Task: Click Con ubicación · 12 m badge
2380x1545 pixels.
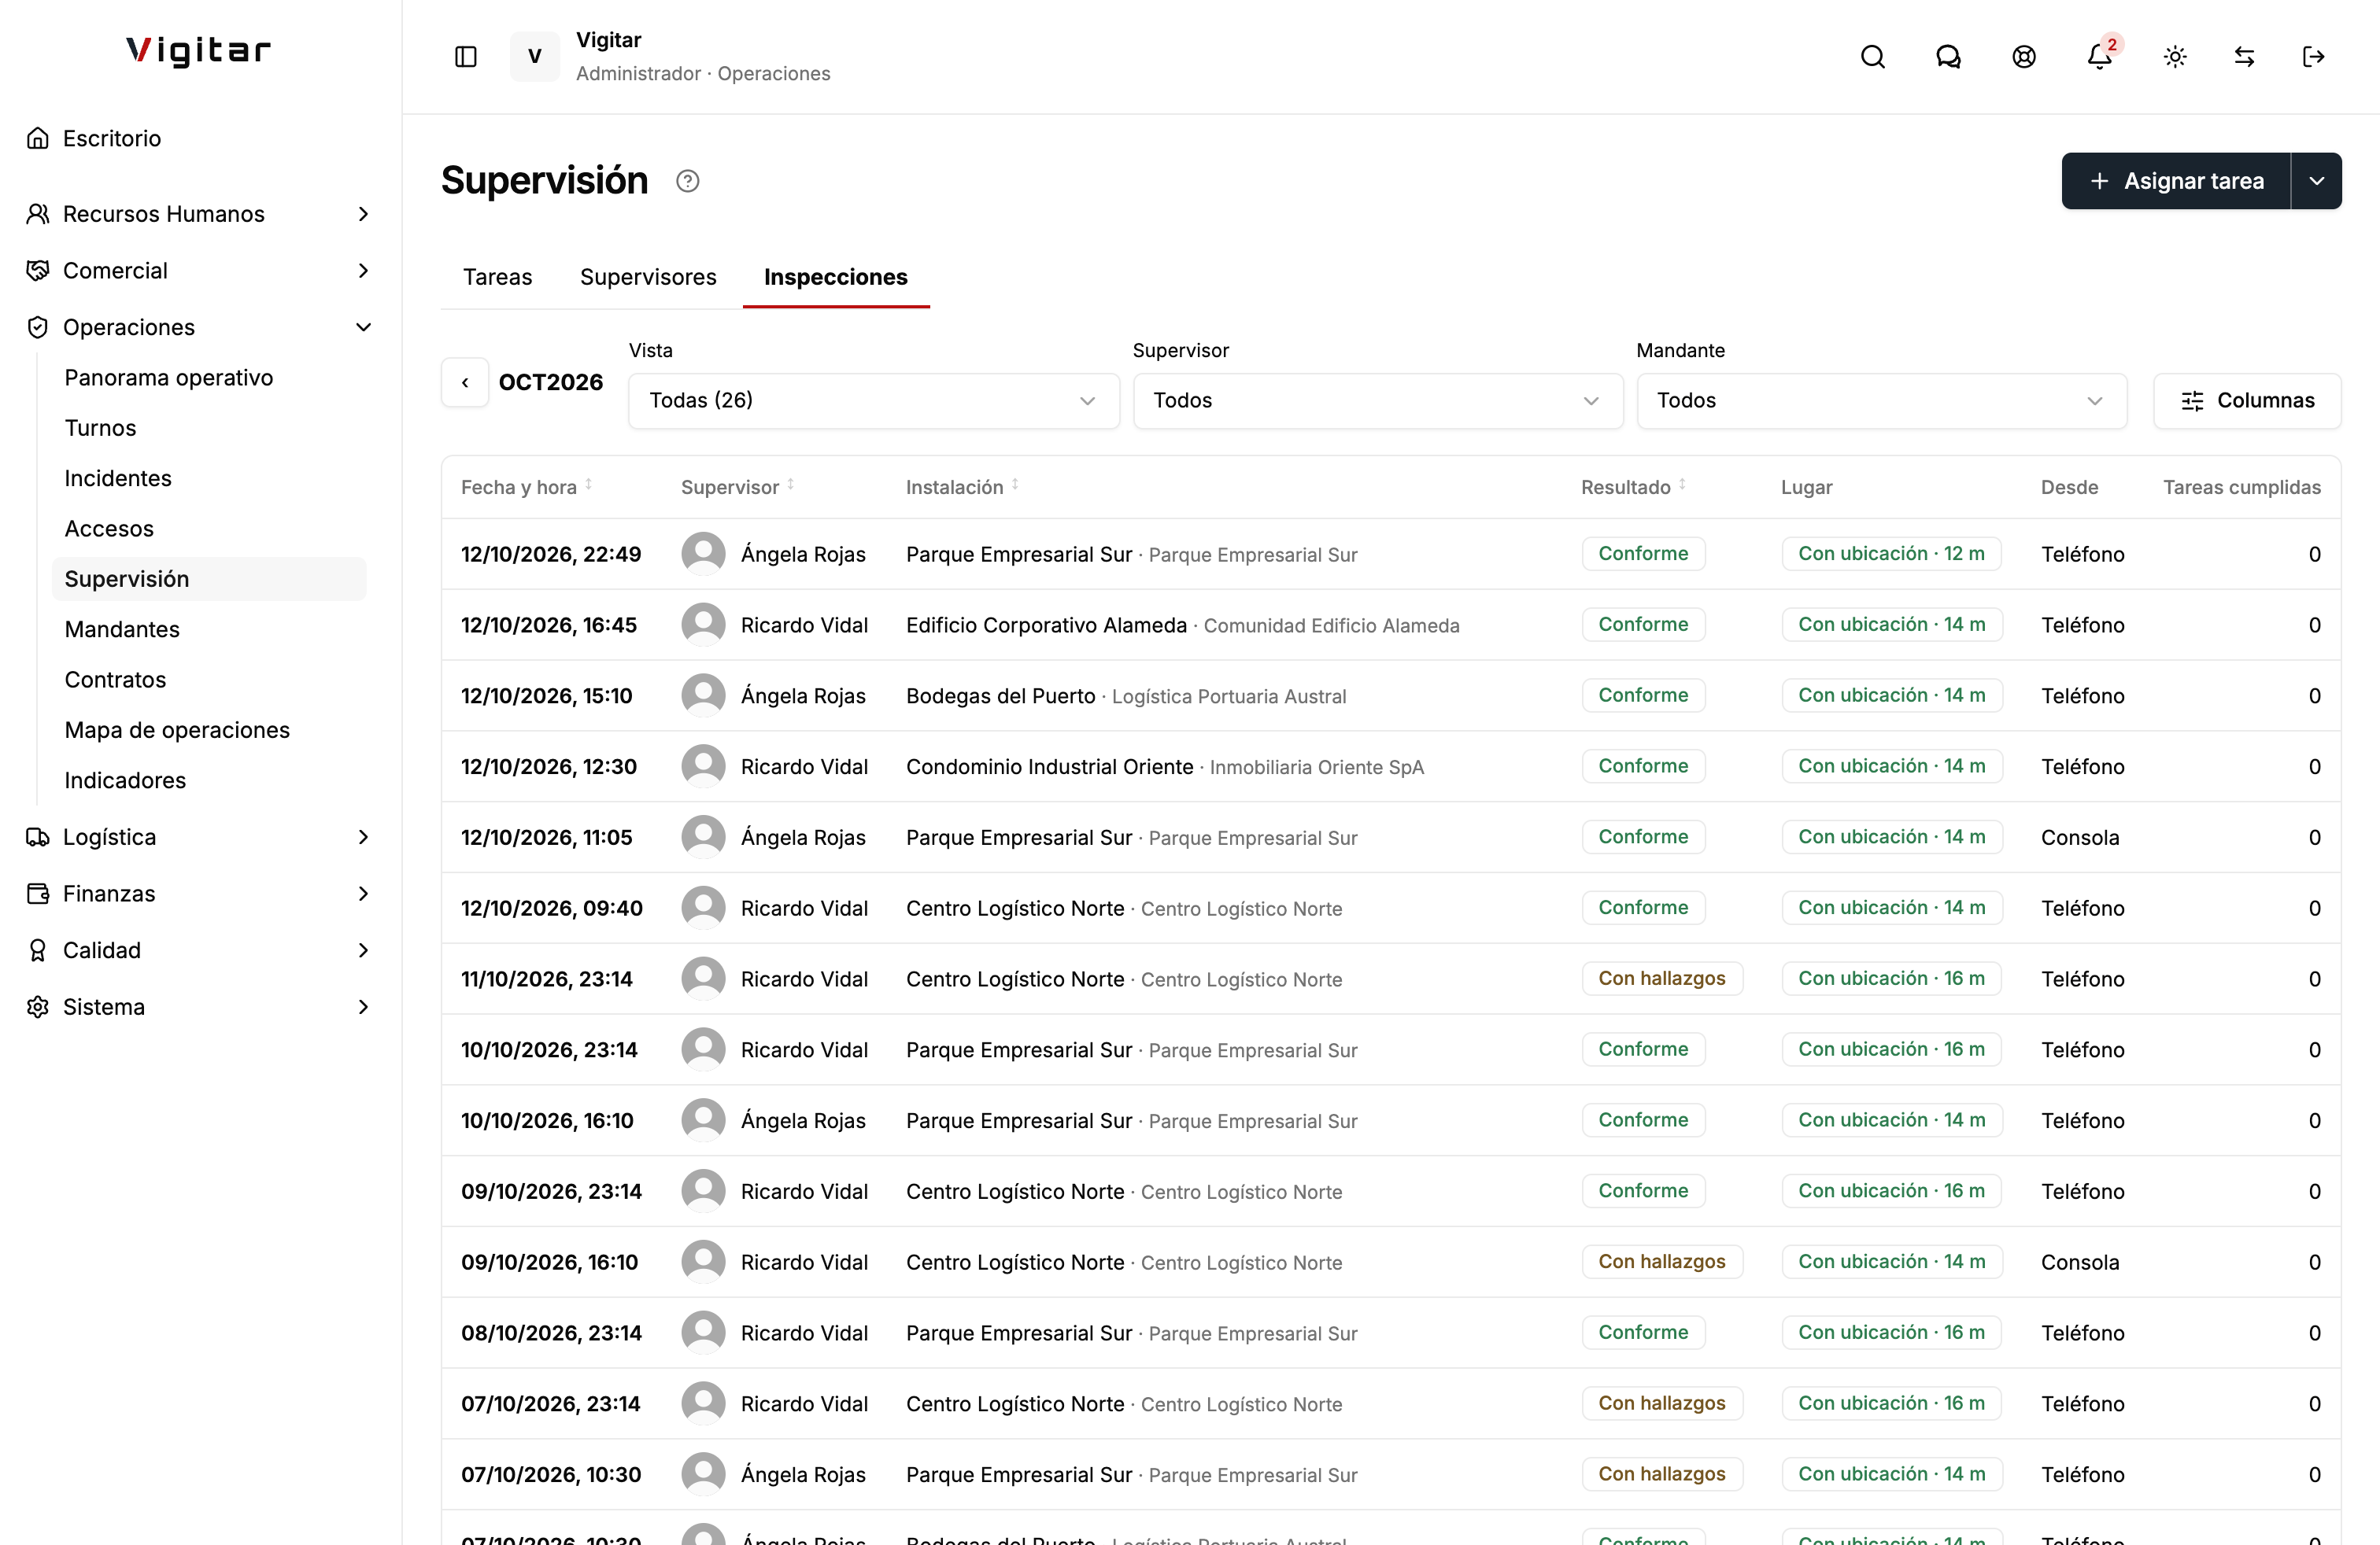Action: tap(1891, 554)
